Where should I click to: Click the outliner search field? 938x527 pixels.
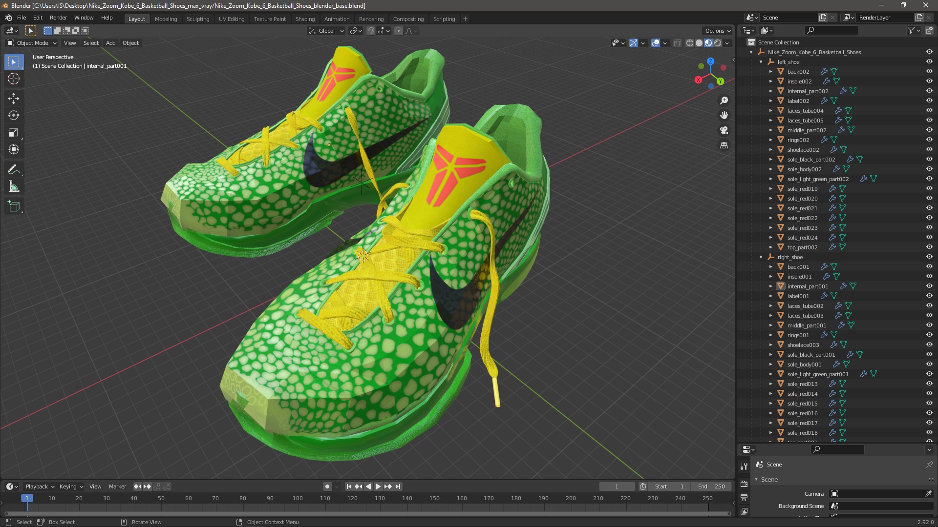[831, 30]
